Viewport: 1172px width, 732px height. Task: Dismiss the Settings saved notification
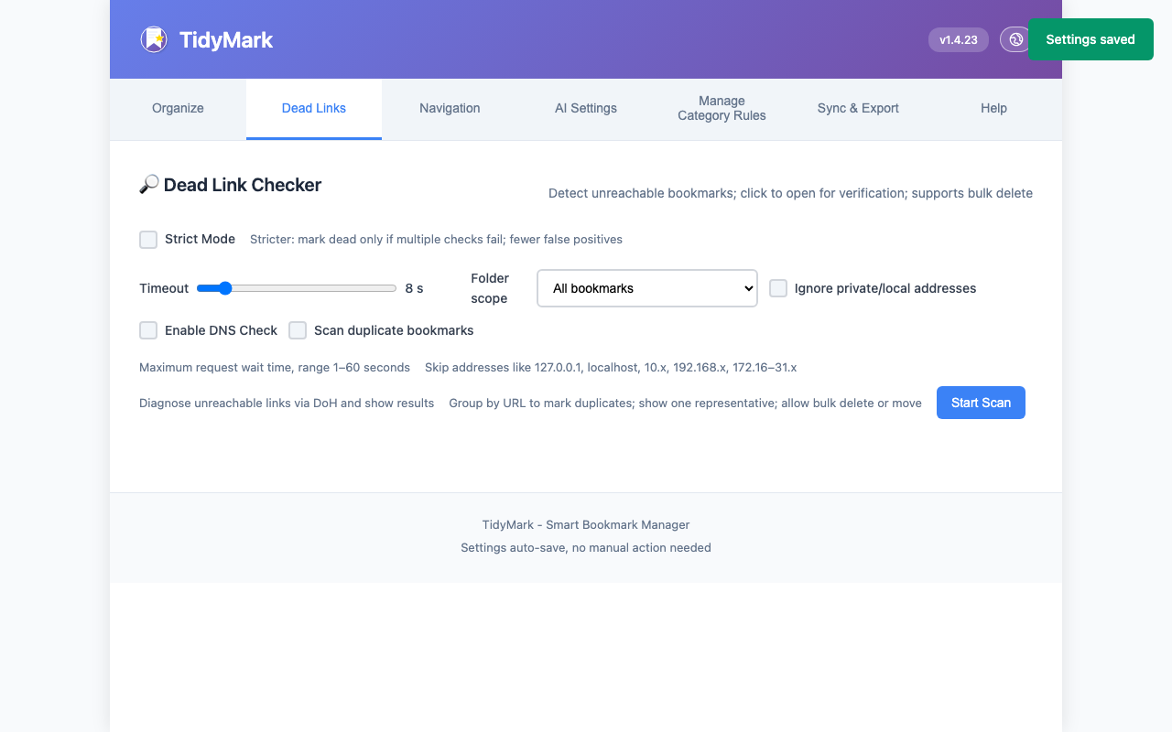coord(1090,39)
